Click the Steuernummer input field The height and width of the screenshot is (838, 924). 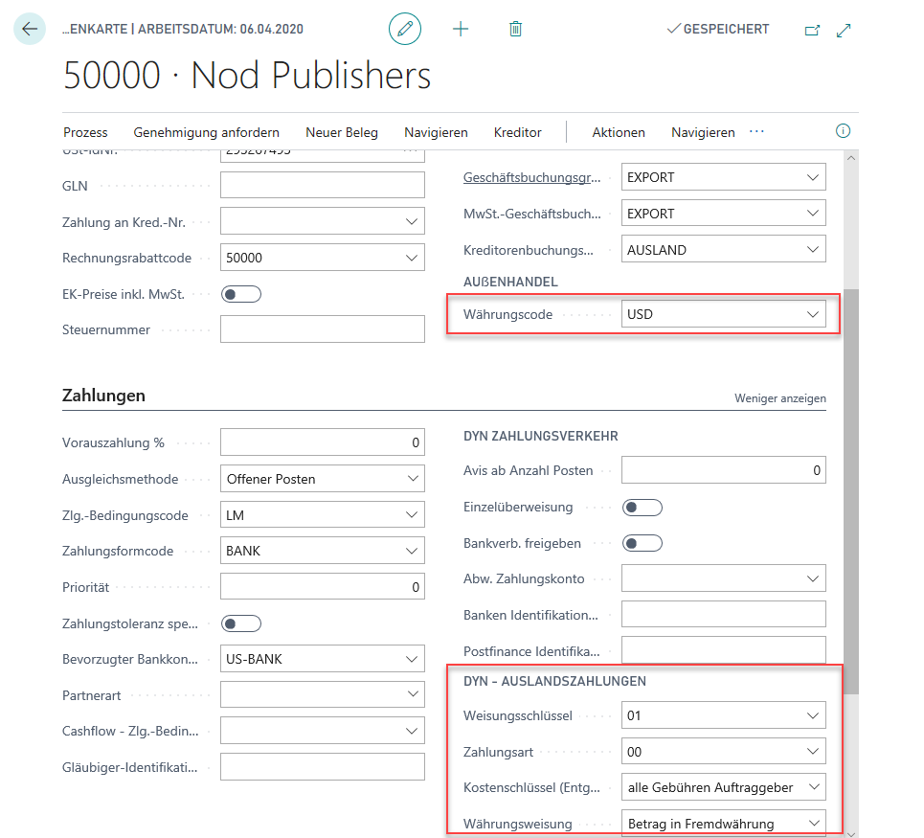[323, 328]
